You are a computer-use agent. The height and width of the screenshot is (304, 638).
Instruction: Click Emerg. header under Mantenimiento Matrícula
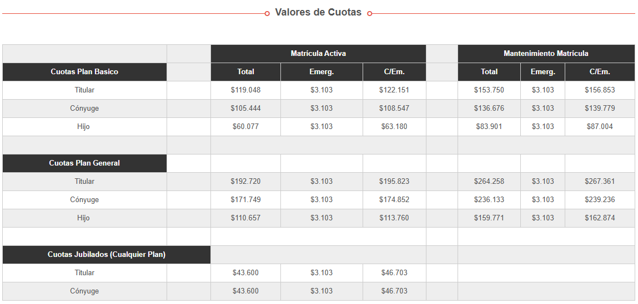[542, 72]
